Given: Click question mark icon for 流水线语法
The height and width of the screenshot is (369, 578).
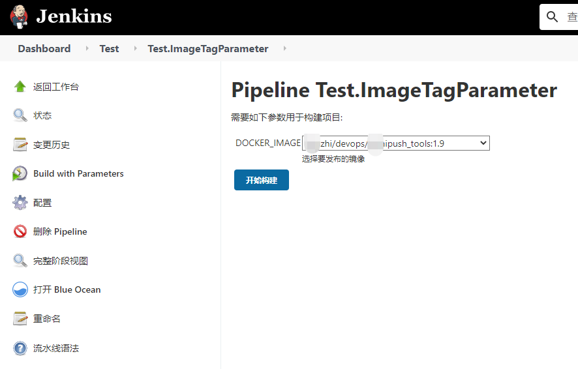Looking at the screenshot, I should click(x=20, y=348).
